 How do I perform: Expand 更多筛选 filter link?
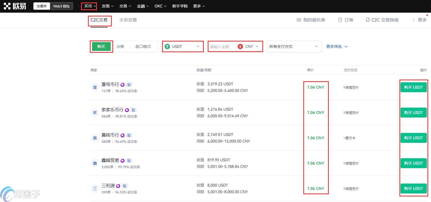(x=337, y=47)
